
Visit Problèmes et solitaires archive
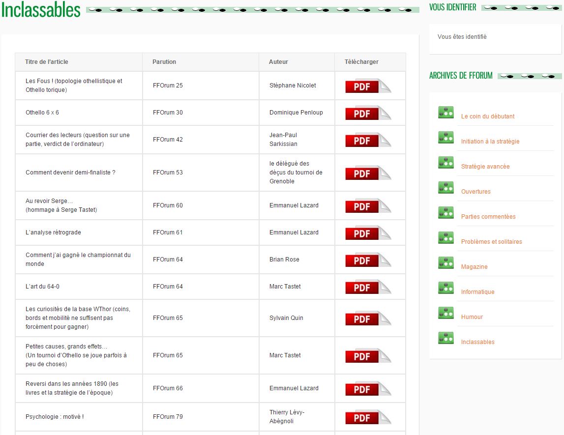tap(491, 242)
